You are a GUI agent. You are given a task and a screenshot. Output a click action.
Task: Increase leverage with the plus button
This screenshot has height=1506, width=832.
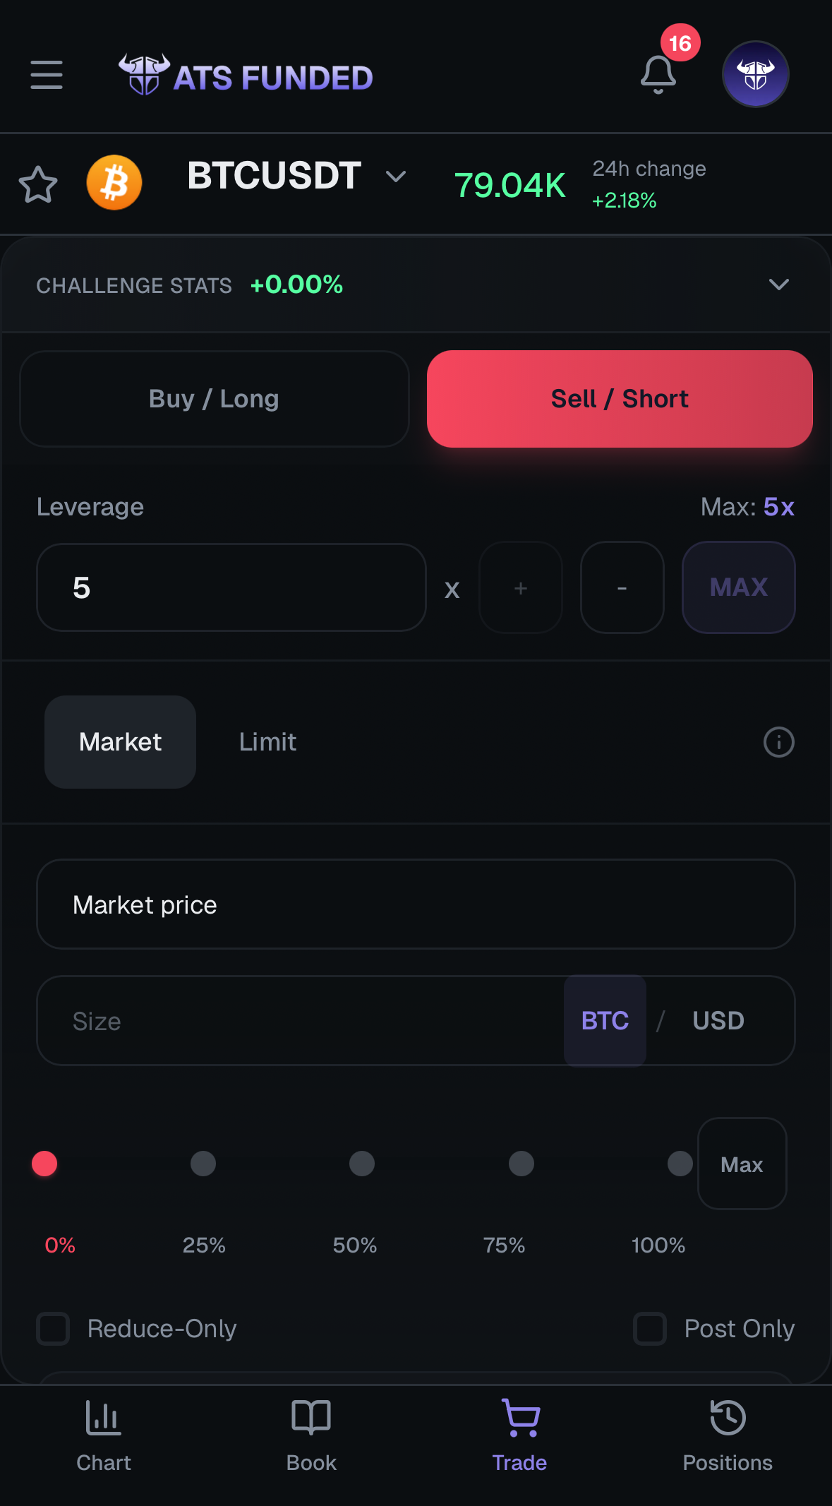521,588
